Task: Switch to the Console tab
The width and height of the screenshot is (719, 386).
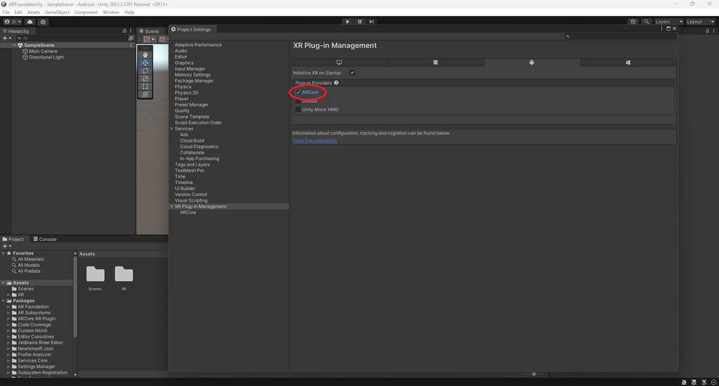Action: (x=44, y=239)
